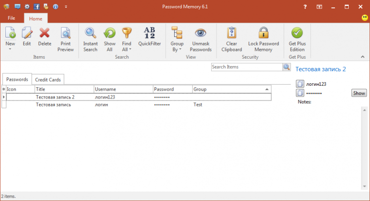The image size is (370, 201).
Task: Click the Notes label
Action: coord(304,102)
